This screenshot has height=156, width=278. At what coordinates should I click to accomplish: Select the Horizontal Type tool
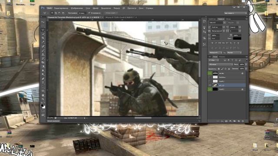coord(43,83)
